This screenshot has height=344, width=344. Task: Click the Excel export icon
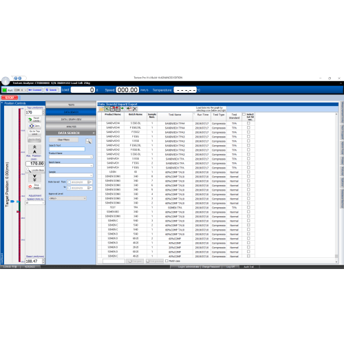pyautogui.click(x=107, y=109)
